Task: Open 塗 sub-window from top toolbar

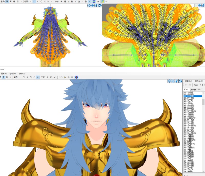Action: click(79, 2)
